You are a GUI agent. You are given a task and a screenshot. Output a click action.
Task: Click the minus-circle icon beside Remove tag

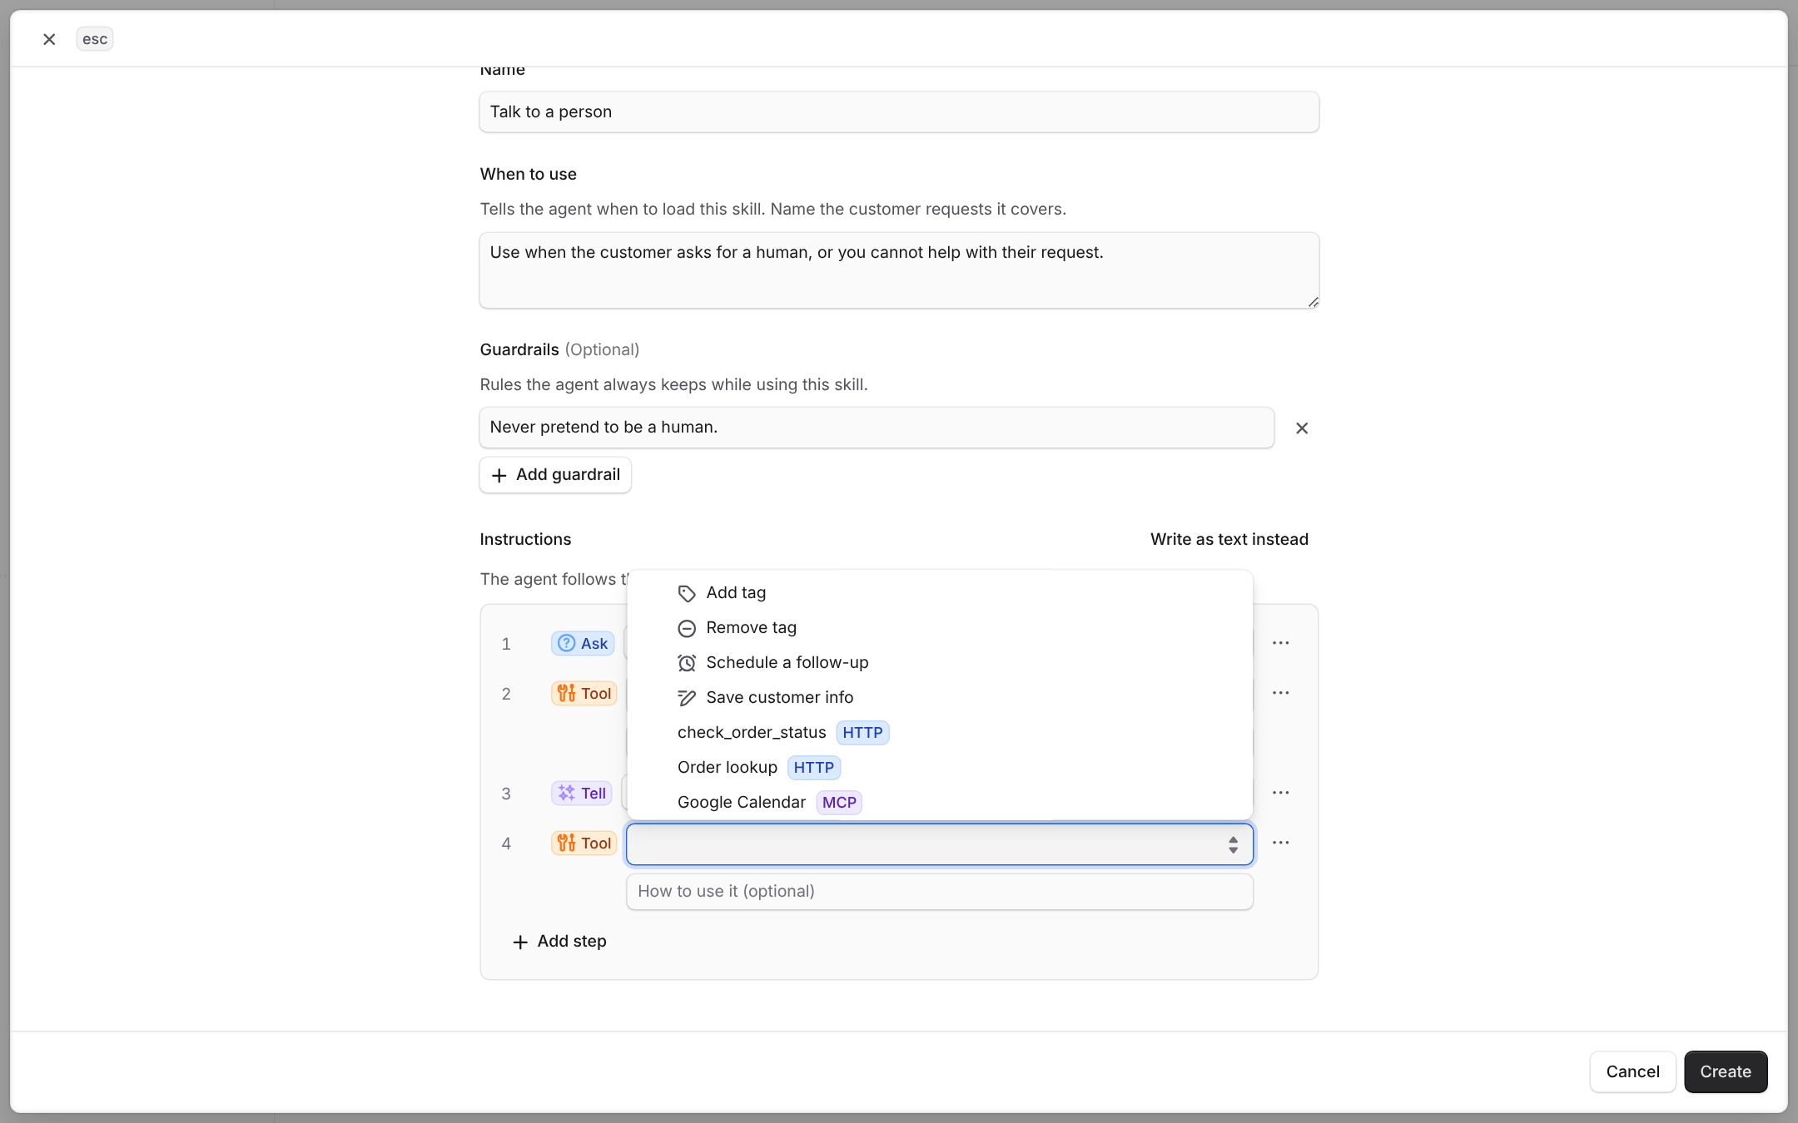pyautogui.click(x=687, y=629)
